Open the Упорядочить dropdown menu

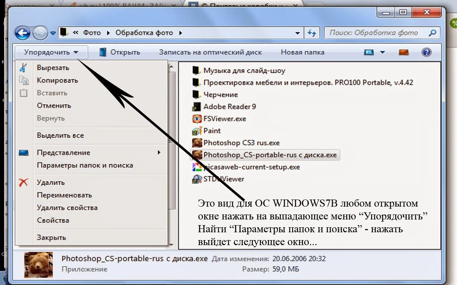tap(51, 52)
